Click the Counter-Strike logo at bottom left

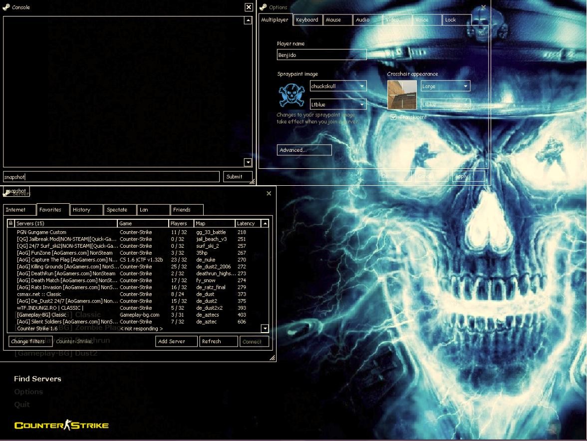click(x=60, y=426)
